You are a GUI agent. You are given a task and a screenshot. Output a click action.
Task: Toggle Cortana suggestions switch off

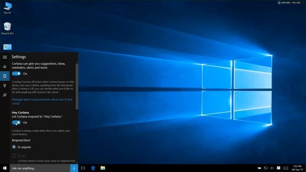[16, 74]
